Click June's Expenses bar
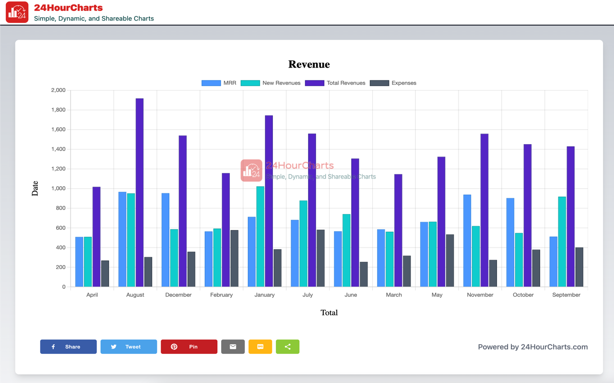 pos(364,274)
